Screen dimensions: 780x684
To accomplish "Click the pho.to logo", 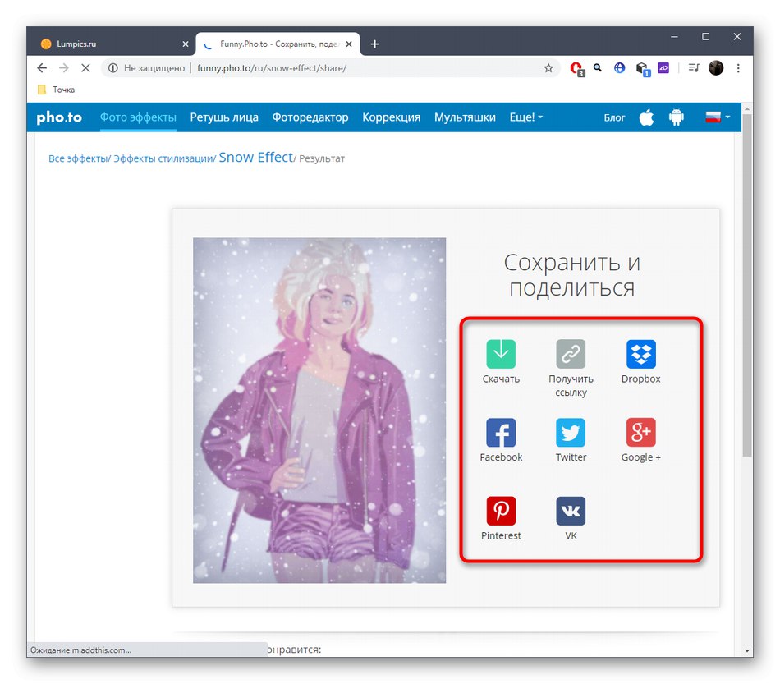I will pos(59,117).
